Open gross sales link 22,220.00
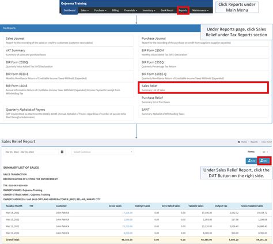 pos(127,226)
